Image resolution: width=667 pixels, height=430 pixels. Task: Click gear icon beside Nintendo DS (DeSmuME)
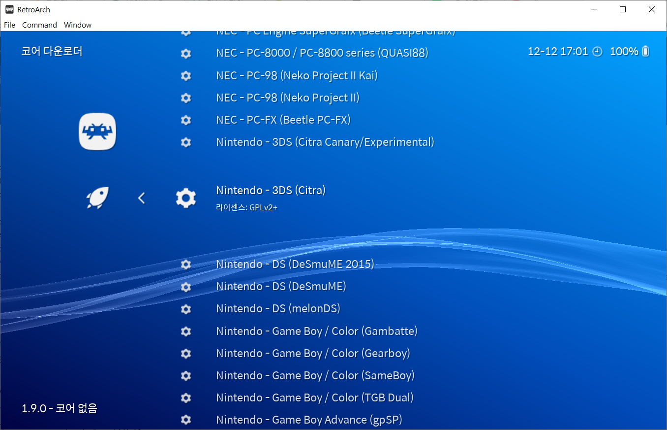[186, 286]
